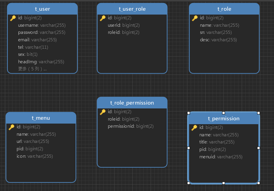274x191 pixels.
Task: Select the headImg column row in t_user
Action: (x=41, y=62)
